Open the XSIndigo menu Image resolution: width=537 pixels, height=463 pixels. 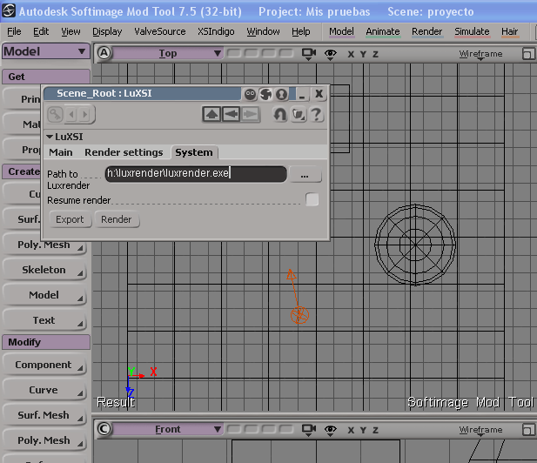click(x=216, y=31)
